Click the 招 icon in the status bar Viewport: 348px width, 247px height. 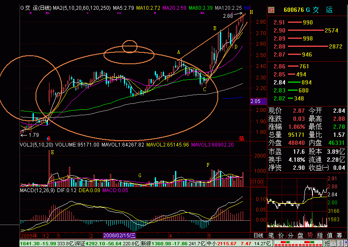pyautogui.click(x=327, y=244)
